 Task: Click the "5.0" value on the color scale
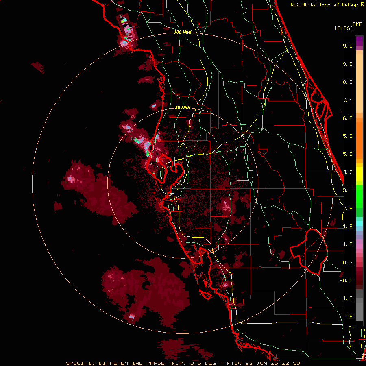[348, 154]
